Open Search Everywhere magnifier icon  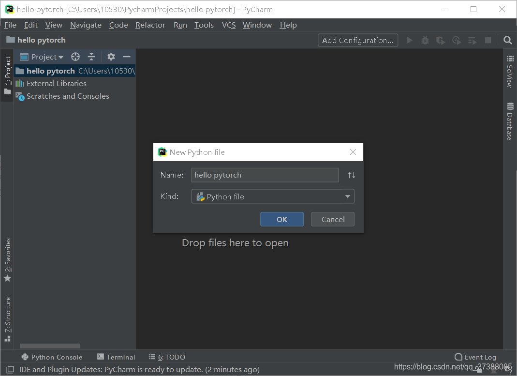(508, 40)
